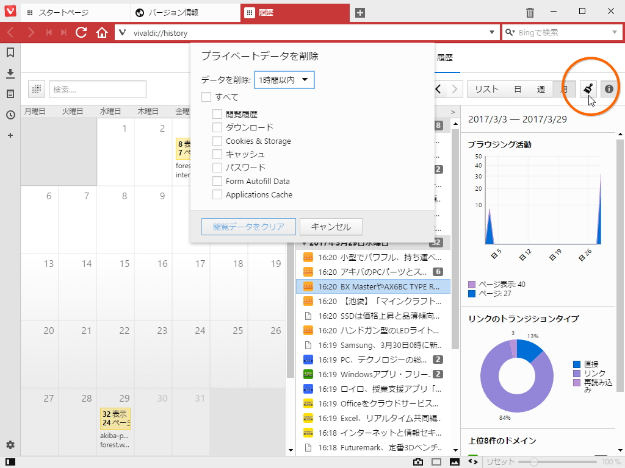The image size is (625, 468).
Task: Open the Samsung、3月30日0時に新 history entry
Action: (374, 345)
